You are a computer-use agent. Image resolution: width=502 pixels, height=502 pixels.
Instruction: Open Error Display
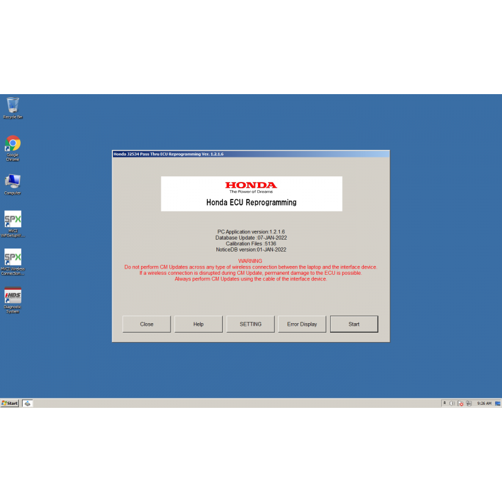[302, 324]
